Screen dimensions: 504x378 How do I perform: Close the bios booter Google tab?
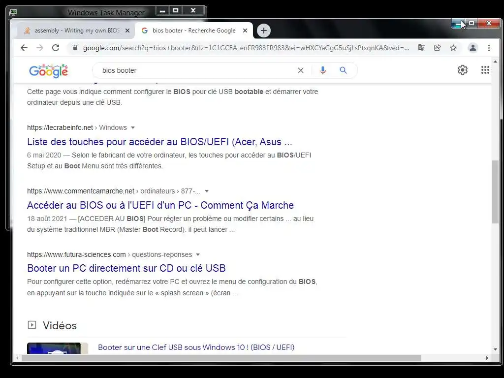point(245,31)
